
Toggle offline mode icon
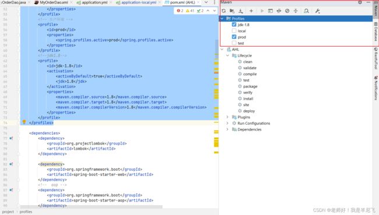click(279, 11)
